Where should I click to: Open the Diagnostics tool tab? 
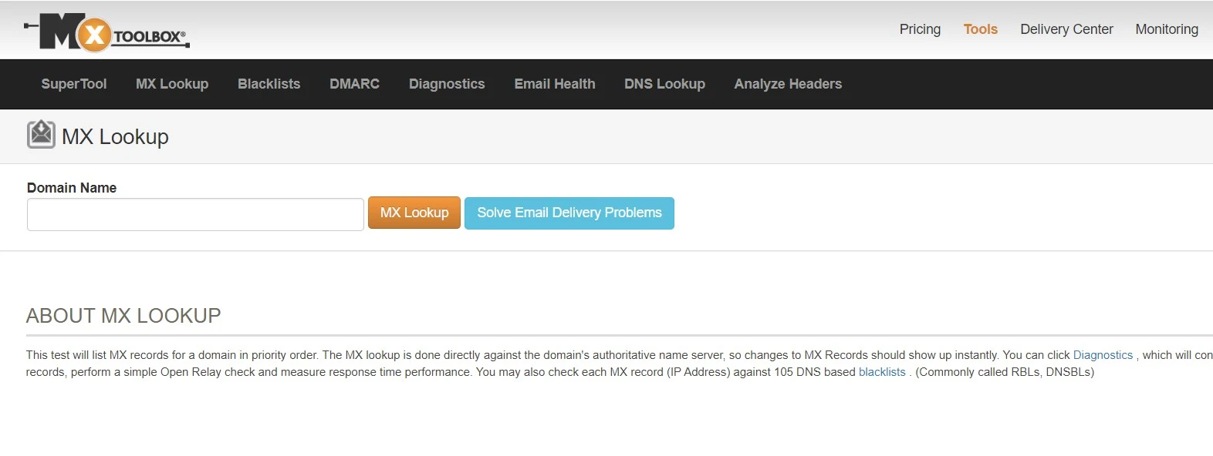(447, 84)
